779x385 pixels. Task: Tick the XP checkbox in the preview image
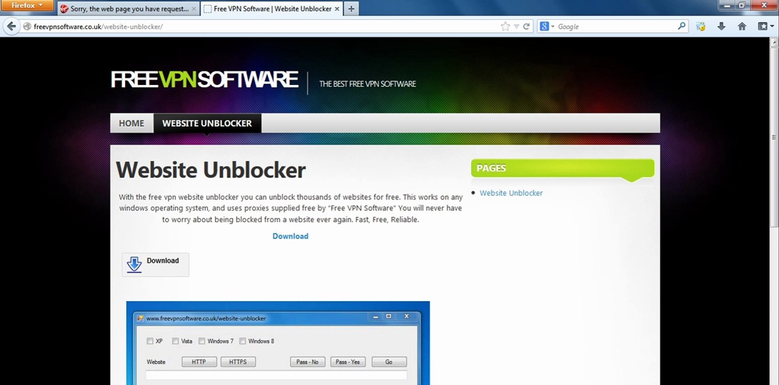point(150,341)
